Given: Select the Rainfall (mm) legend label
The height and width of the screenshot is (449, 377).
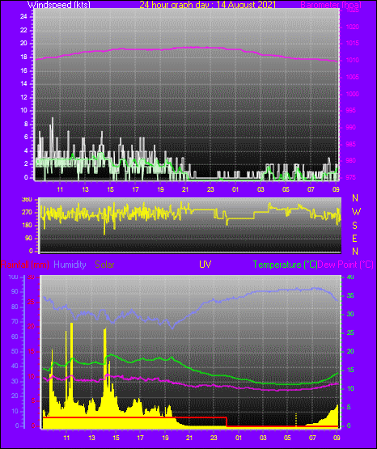Looking at the screenshot, I should click(25, 265).
